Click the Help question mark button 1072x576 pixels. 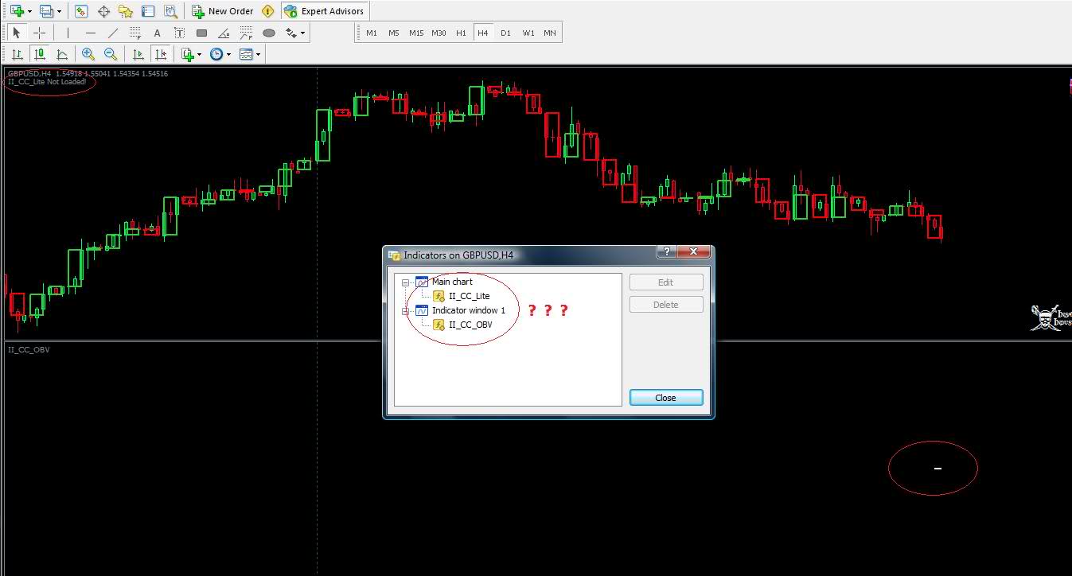pos(667,252)
